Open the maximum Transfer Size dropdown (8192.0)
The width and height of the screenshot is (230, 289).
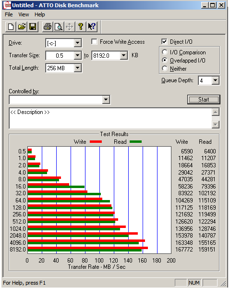[x=124, y=55]
